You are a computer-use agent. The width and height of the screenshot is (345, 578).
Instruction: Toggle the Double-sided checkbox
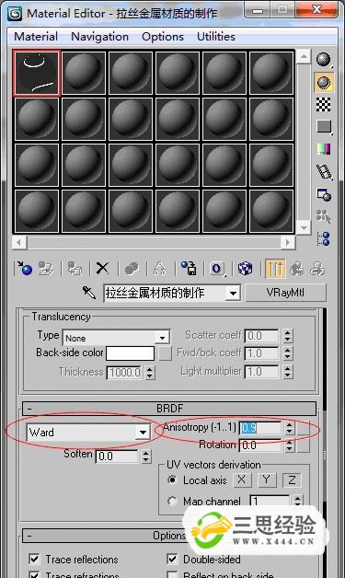[172, 559]
